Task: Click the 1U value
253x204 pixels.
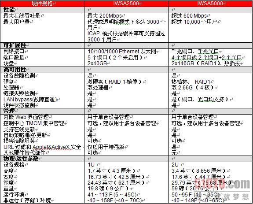Action: point(92,165)
